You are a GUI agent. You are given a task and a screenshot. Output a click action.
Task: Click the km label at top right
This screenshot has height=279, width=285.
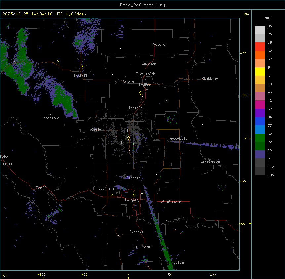(x=246, y=14)
